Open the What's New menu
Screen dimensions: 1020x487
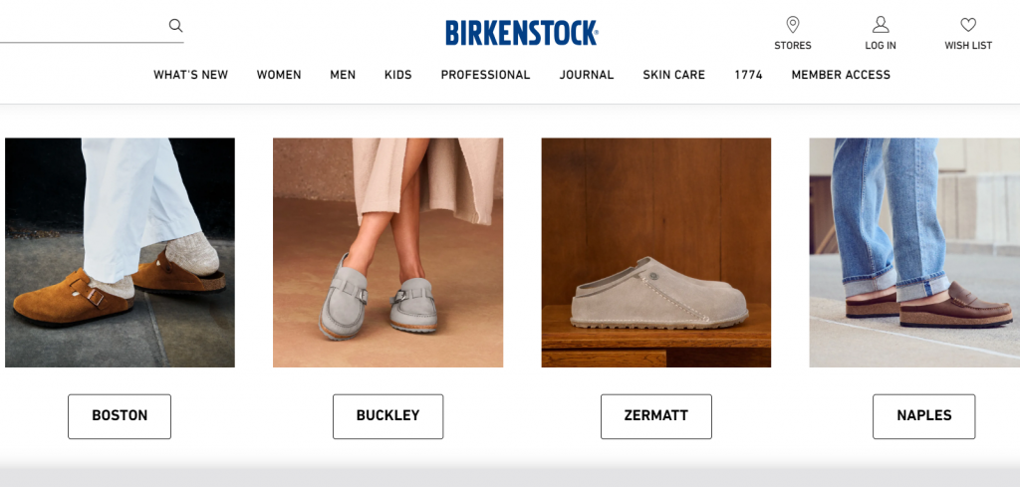(x=190, y=75)
